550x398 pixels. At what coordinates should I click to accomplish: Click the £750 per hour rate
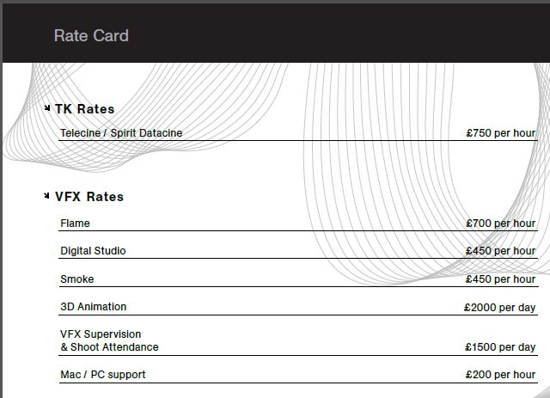pos(500,133)
